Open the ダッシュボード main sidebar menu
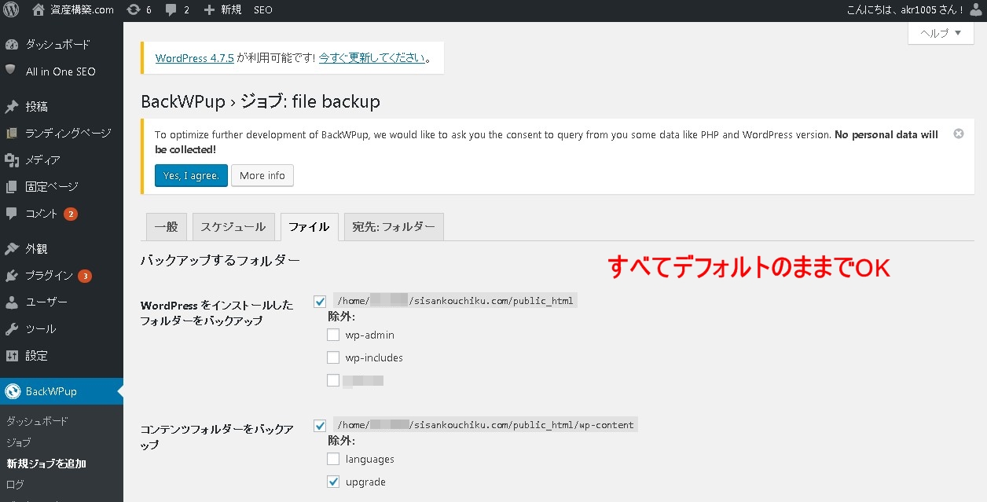Image resolution: width=987 pixels, height=502 pixels. point(58,45)
